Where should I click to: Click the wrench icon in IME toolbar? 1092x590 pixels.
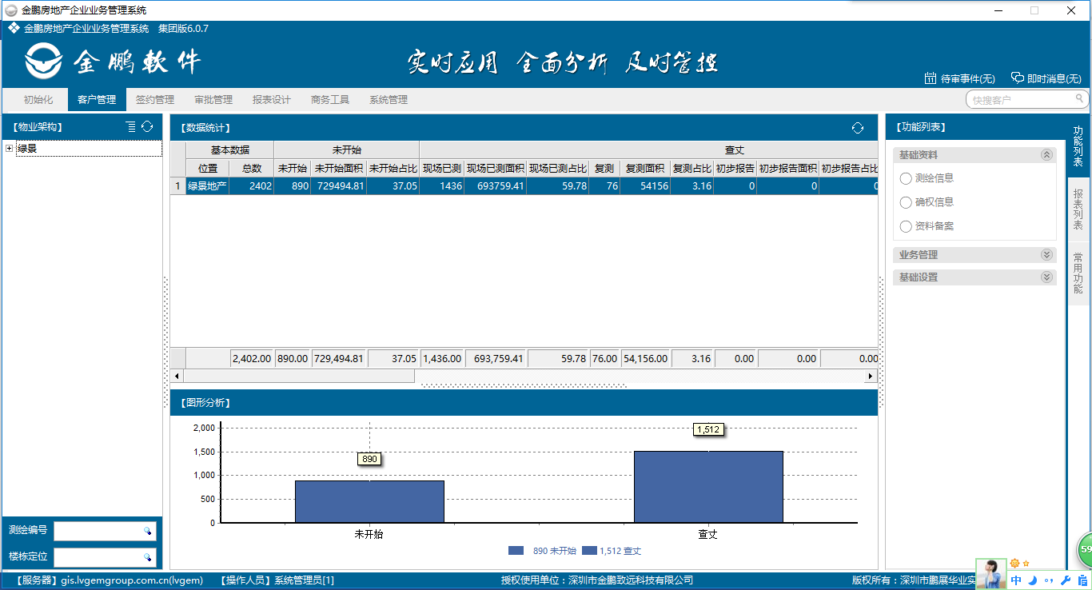1065,580
